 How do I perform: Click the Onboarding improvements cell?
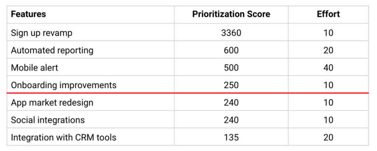91,85
